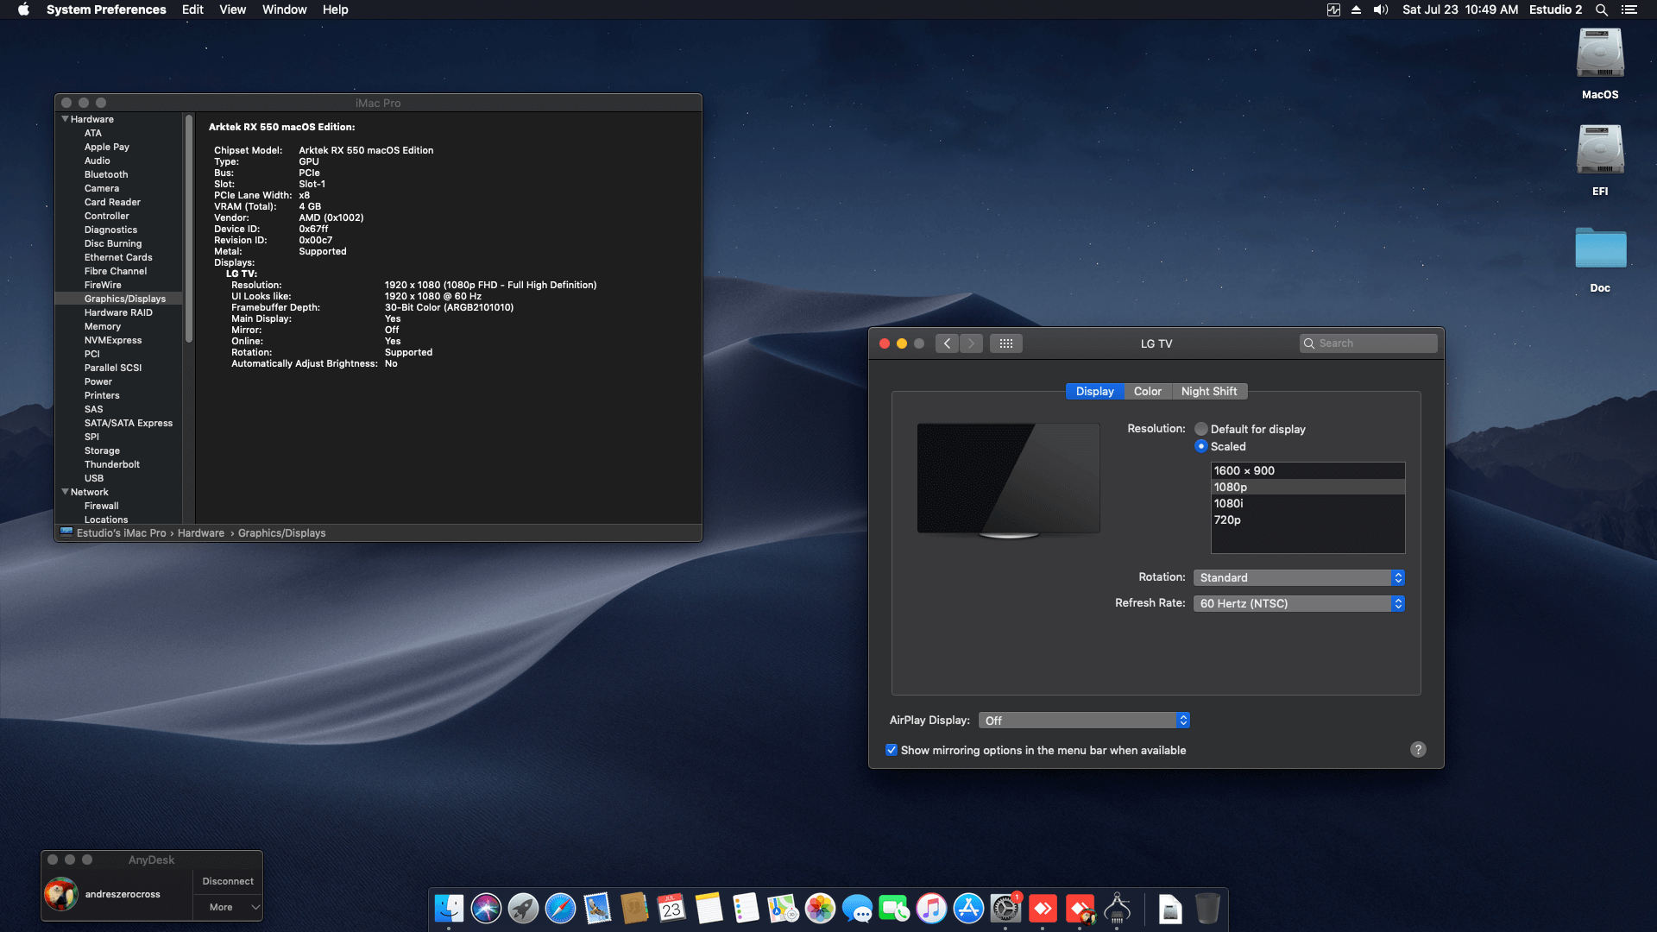Click Hardware in the bottom path bar
Screen dimensions: 1657x932
coord(201,533)
